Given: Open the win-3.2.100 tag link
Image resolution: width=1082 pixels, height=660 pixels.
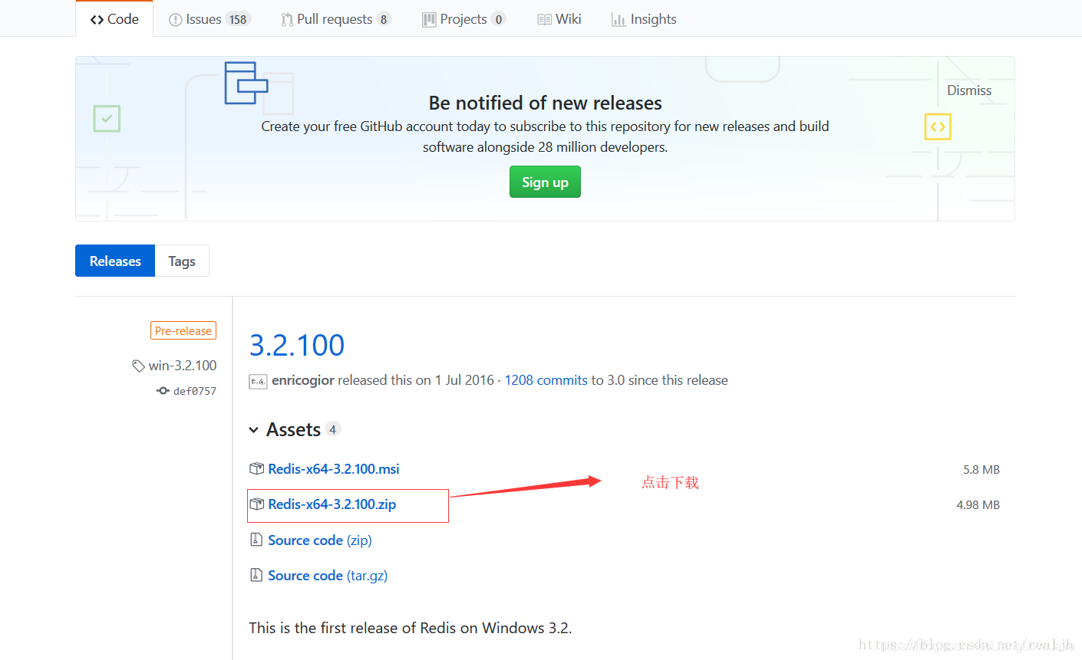Looking at the screenshot, I should pos(183,366).
